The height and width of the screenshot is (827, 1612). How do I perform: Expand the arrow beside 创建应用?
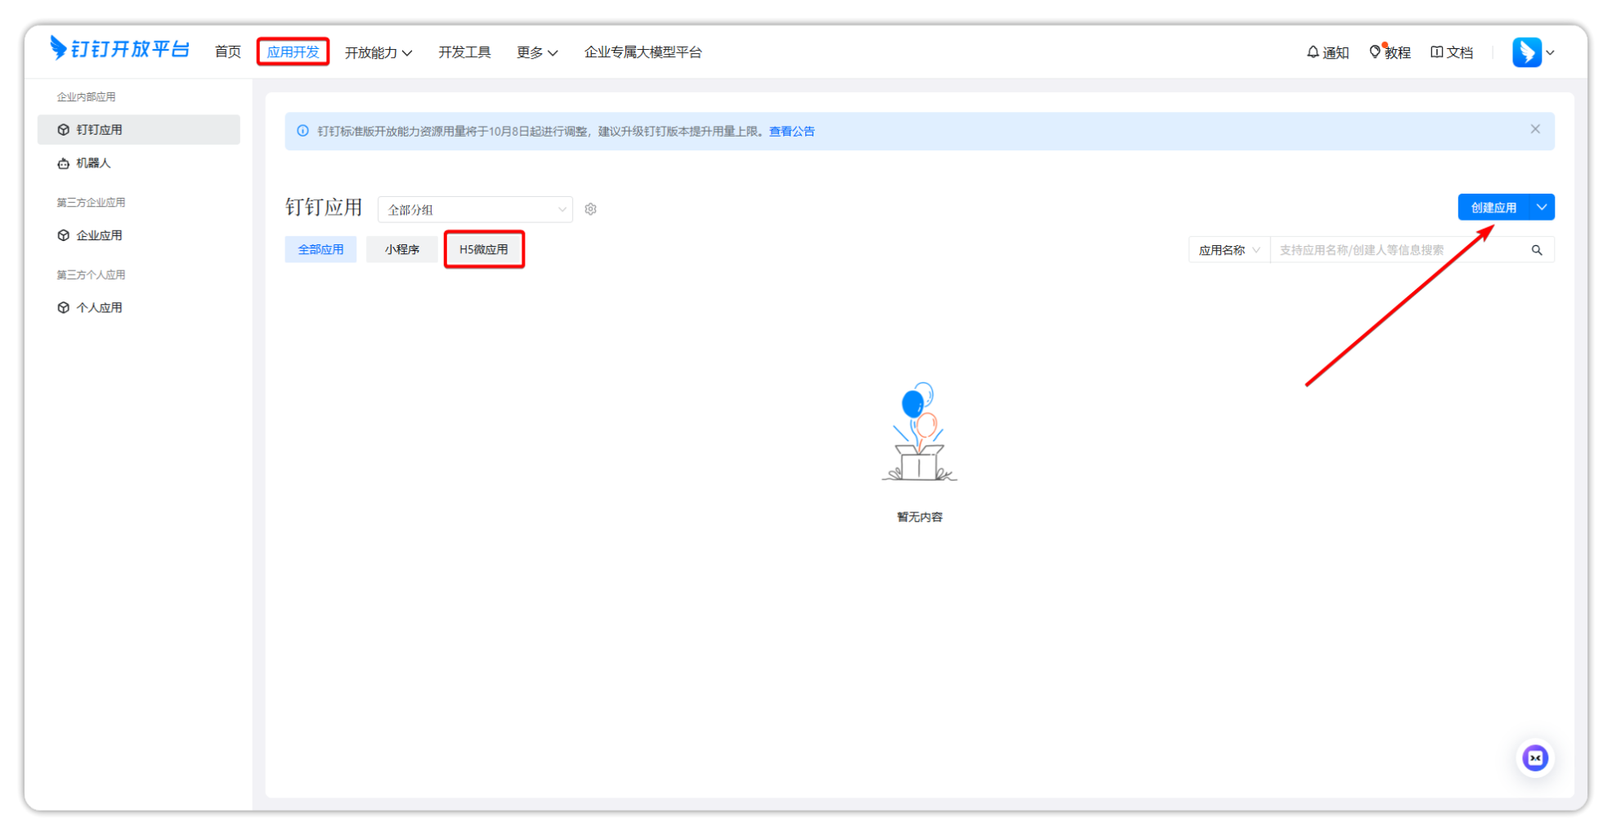pos(1541,208)
